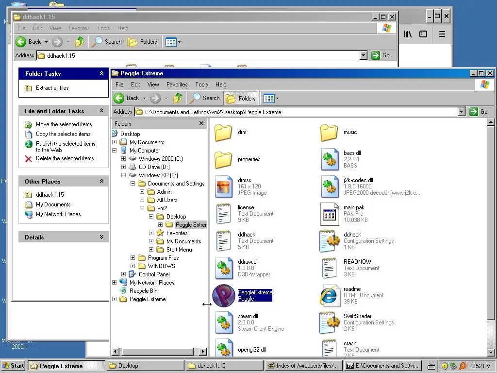Collapse Windows XP (E:) drive node
Image resolution: width=497 pixels, height=373 pixels.
(124, 175)
